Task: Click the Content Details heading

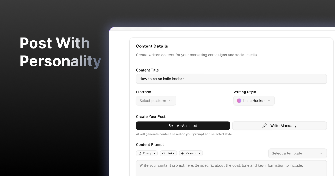Action: (152, 46)
